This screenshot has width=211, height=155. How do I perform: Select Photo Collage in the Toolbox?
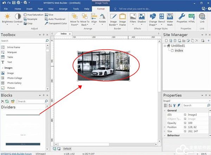point(14,78)
